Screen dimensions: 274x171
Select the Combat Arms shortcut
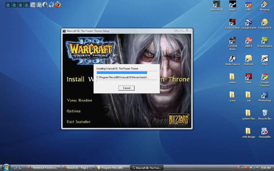[x=233, y=44]
